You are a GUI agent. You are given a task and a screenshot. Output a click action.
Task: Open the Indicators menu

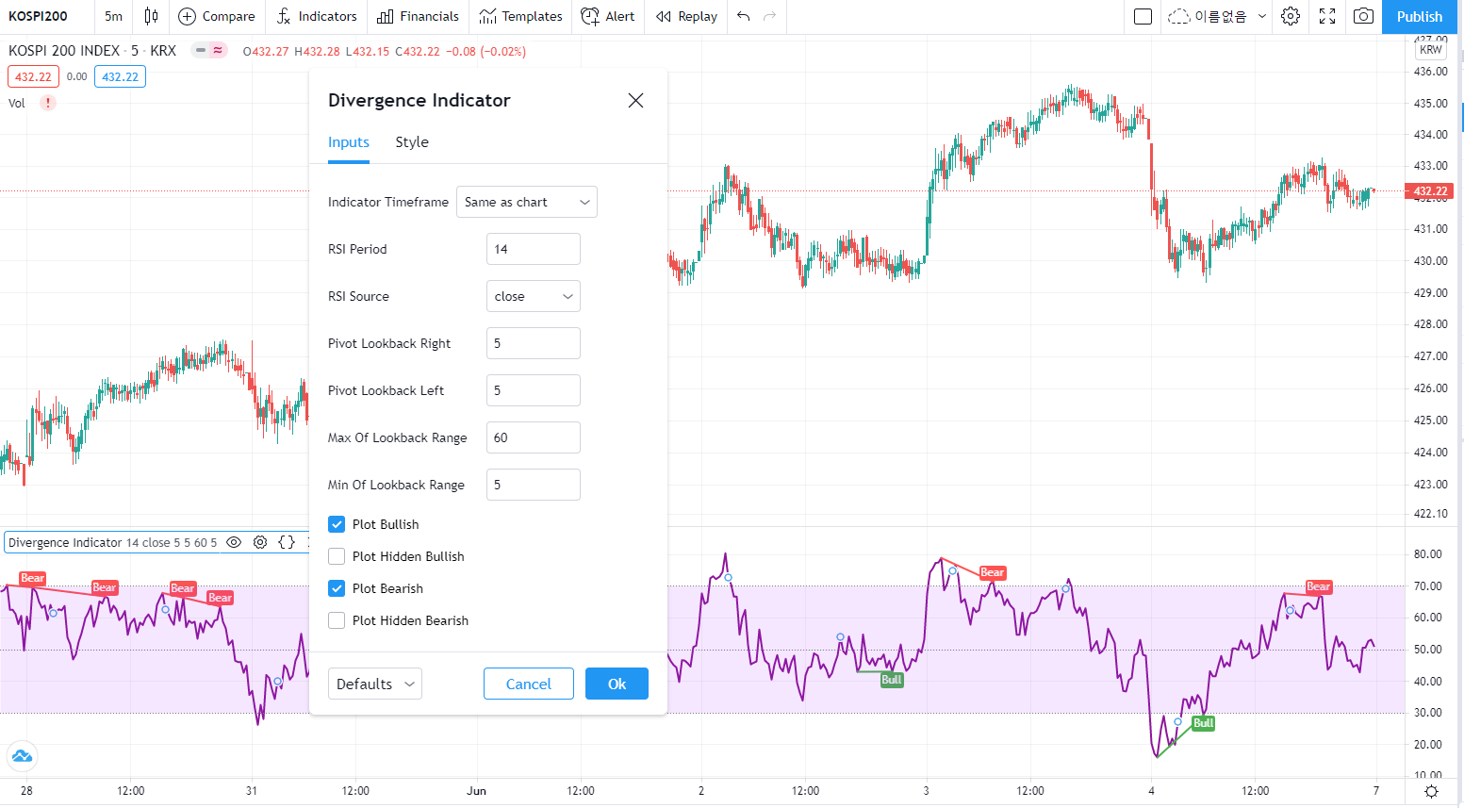(x=317, y=16)
